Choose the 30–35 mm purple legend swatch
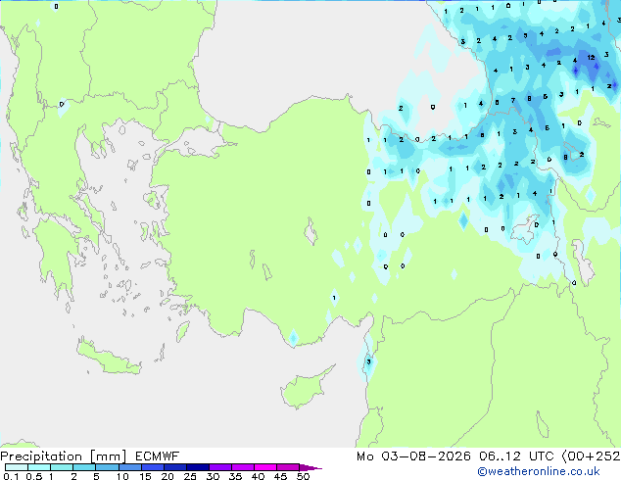This screenshot has width=621, height=480. click(x=220, y=467)
